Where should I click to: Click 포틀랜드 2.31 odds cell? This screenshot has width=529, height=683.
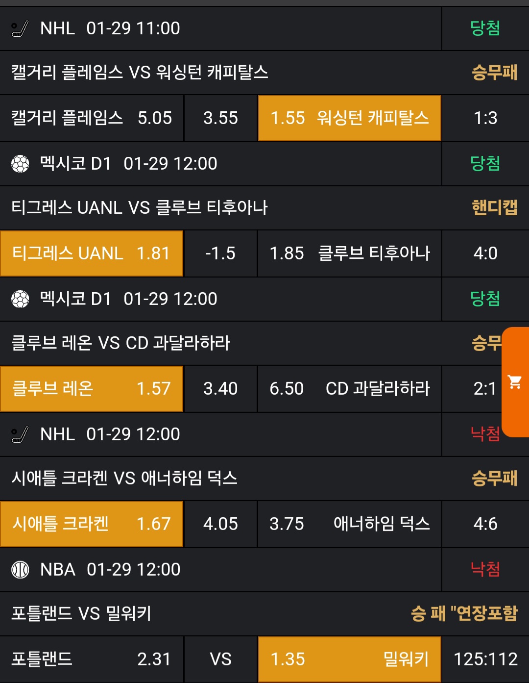pyautogui.click(x=92, y=659)
